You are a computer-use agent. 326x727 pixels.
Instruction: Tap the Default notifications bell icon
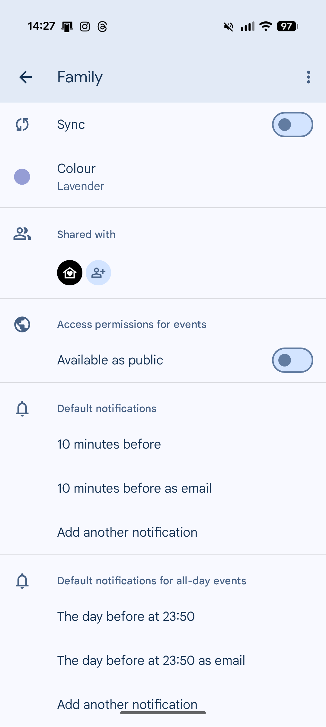[x=22, y=409]
